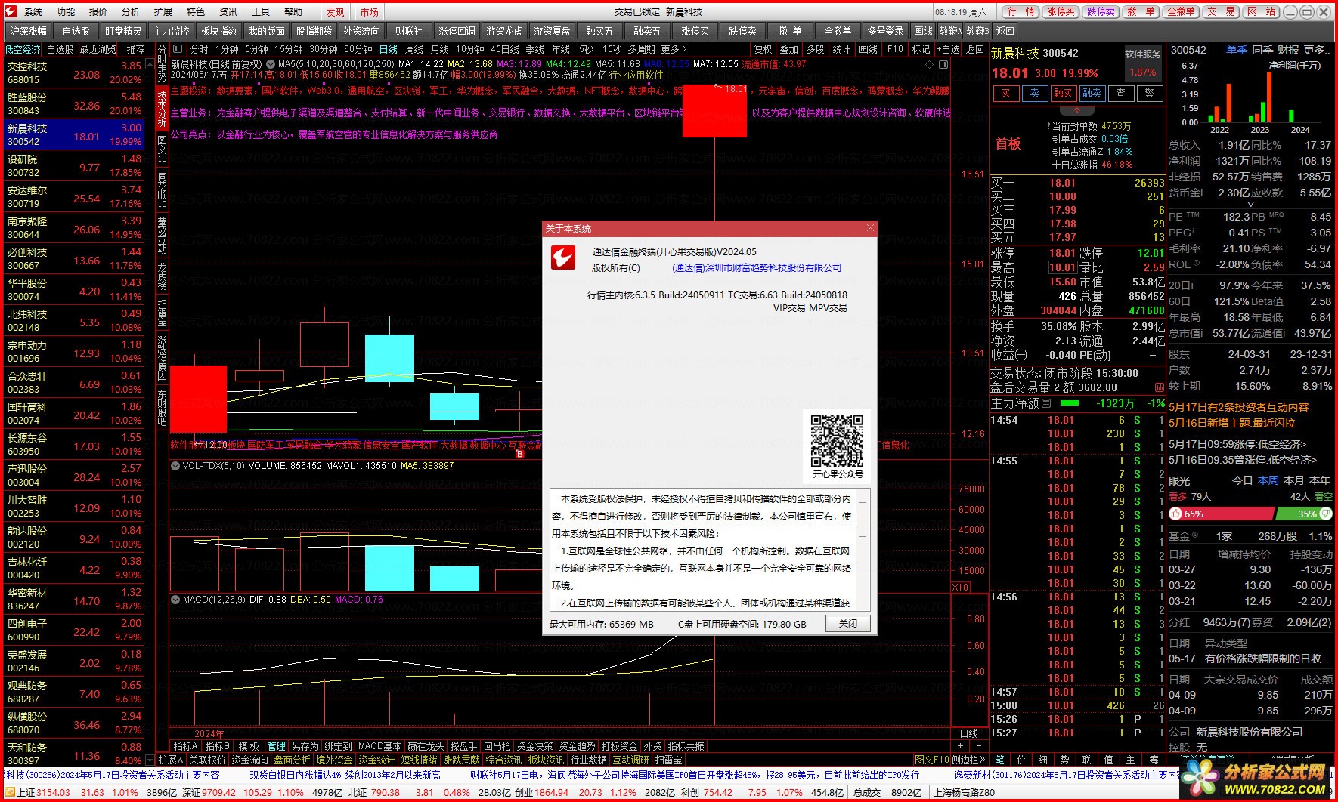
Task: Click the red B marker under the K-line chart
Action: (x=519, y=455)
